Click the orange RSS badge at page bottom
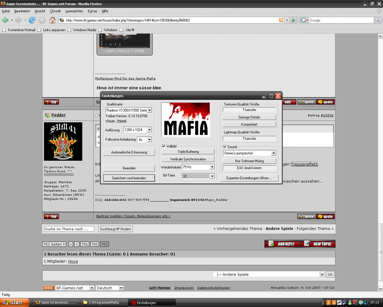The image size is (383, 307). pyautogui.click(x=48, y=288)
